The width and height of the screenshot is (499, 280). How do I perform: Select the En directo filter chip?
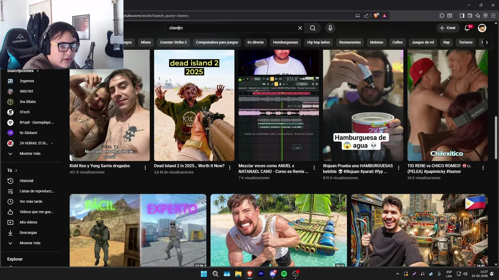tap(256, 42)
